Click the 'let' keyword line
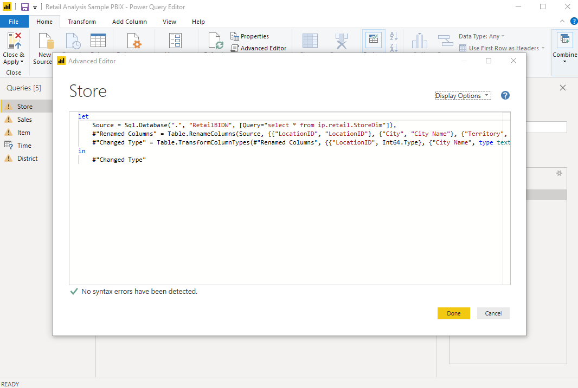 pos(84,116)
